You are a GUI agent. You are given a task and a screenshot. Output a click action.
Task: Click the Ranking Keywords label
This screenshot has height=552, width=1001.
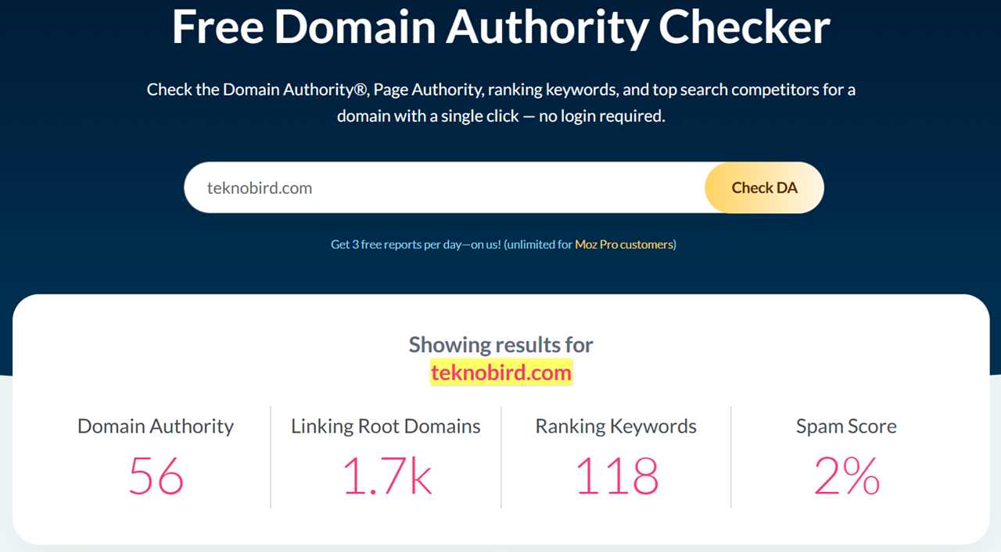616,426
